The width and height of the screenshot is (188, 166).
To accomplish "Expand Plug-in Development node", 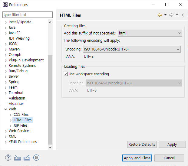I will click(x=5, y=60).
